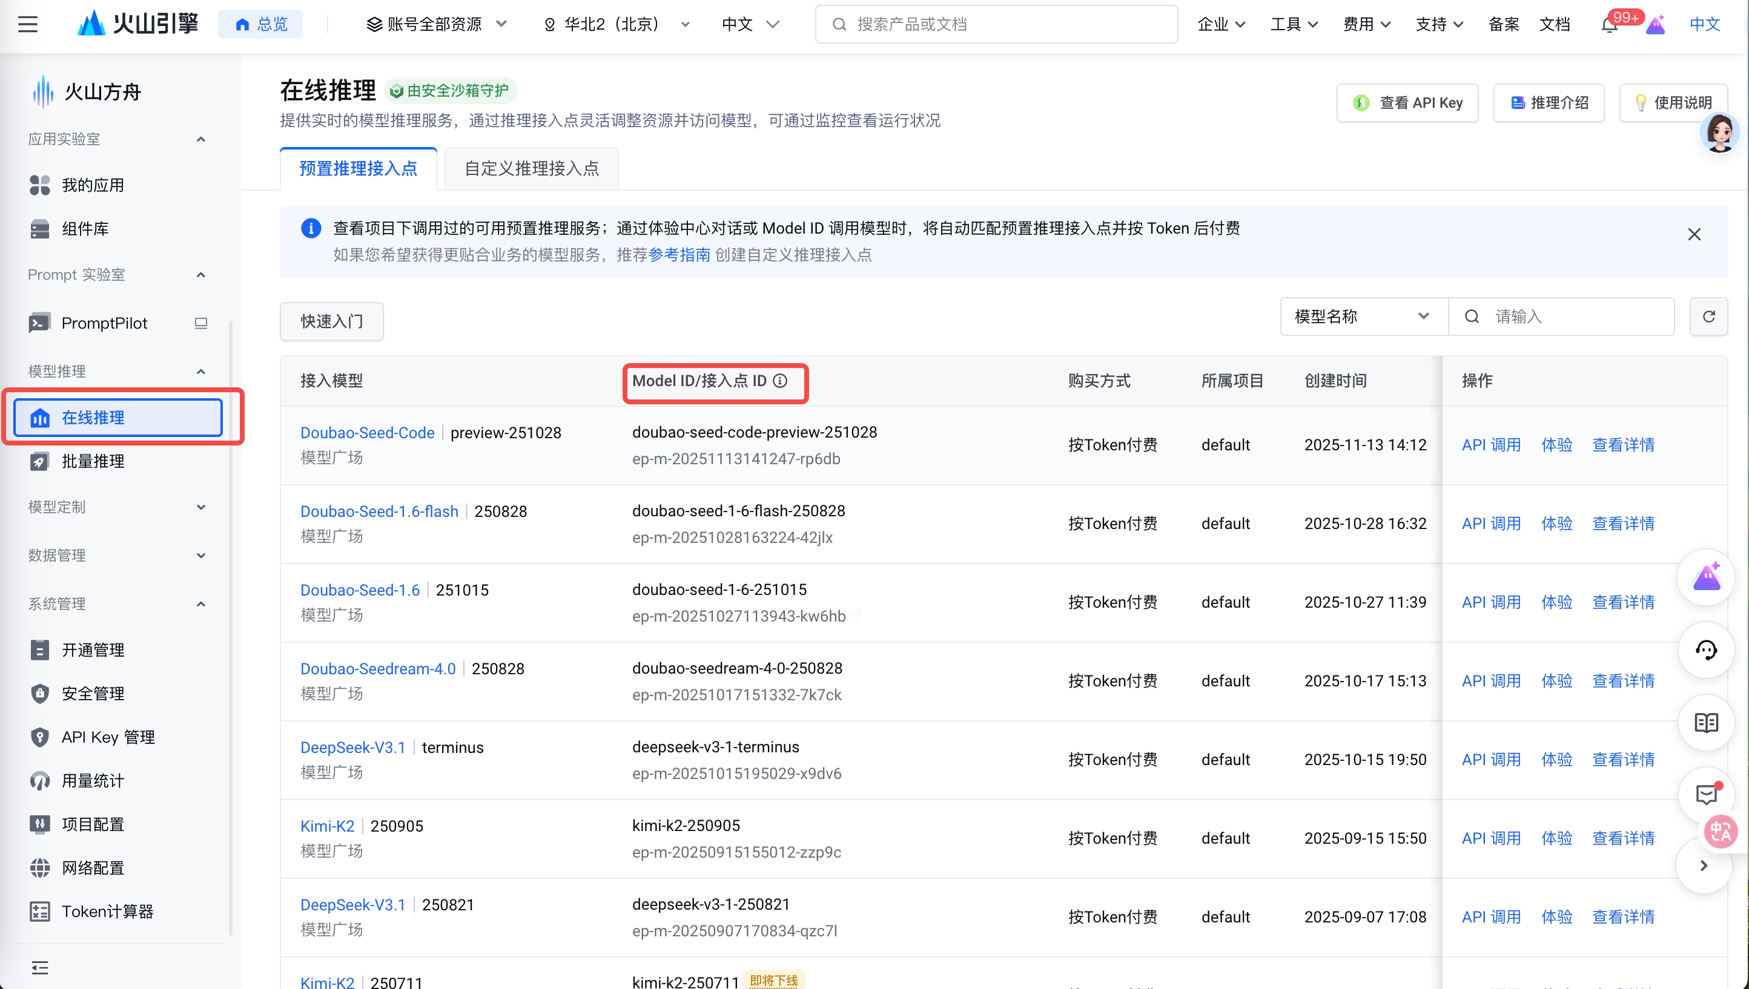1749x989 pixels.
Task: Refresh the inference endpoint list
Action: (1710, 316)
